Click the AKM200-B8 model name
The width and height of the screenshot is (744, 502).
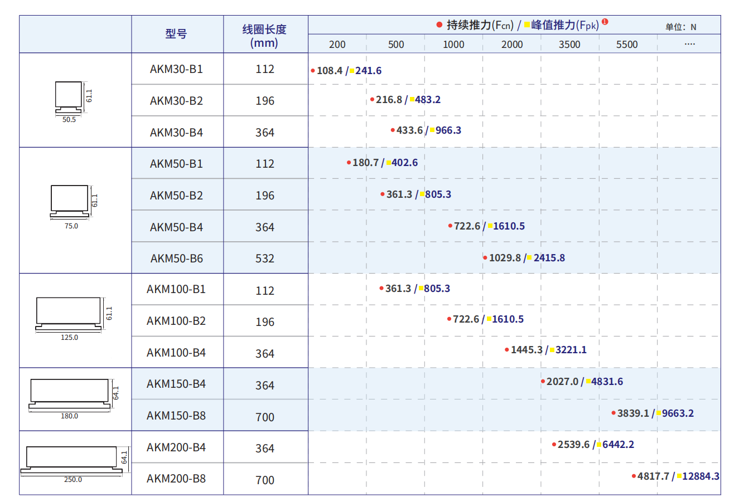(176, 479)
